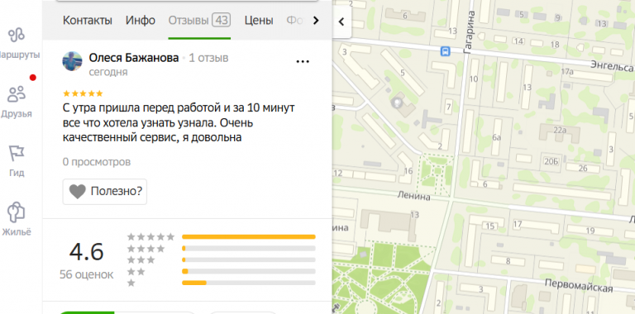Switch to the Контакты tab
Image resolution: width=635 pixels, height=314 pixels.
coord(88,20)
